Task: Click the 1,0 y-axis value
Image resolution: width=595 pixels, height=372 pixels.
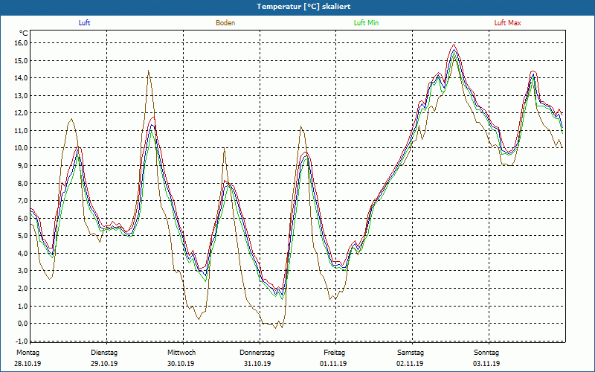Action: pos(23,306)
